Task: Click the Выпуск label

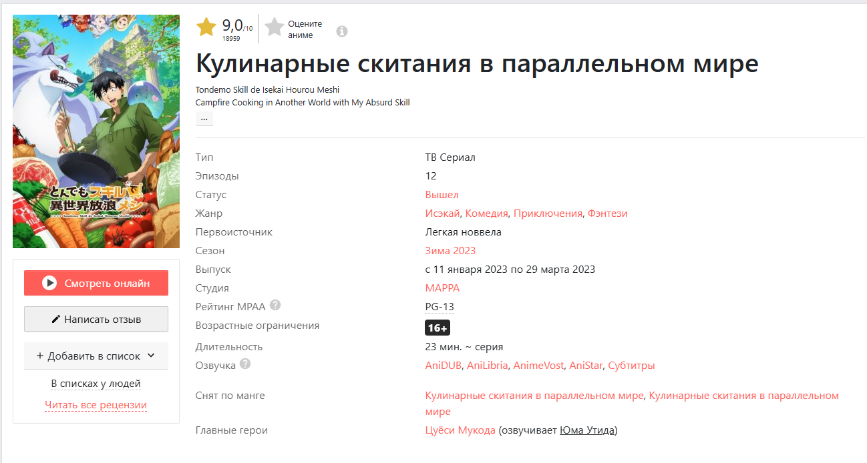Action: 213,270
